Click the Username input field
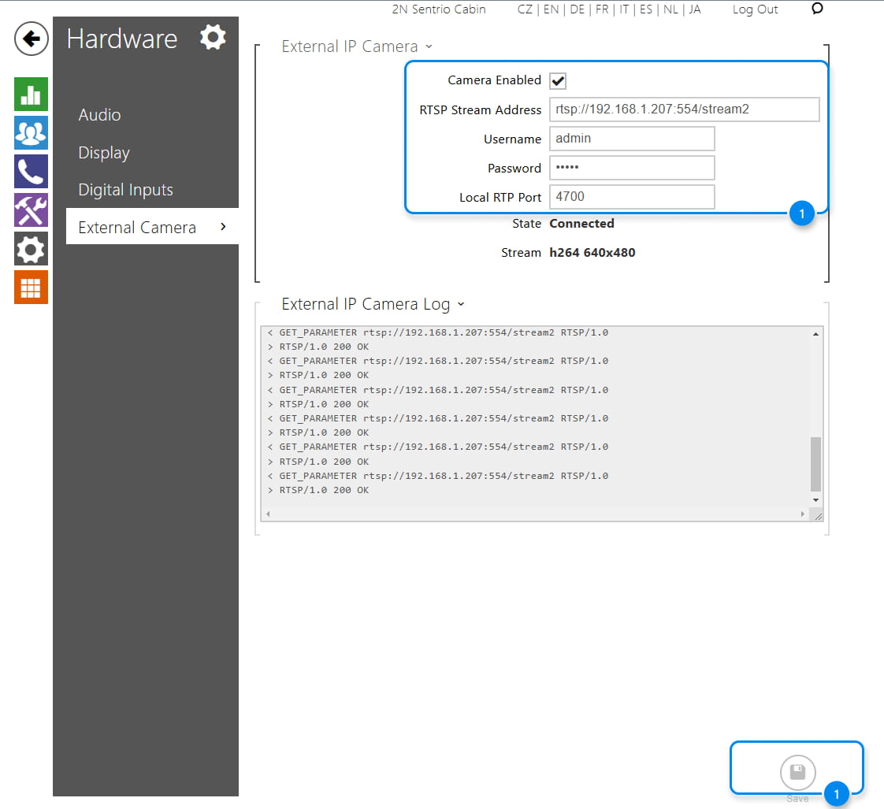This screenshot has height=809, width=884. coord(632,139)
